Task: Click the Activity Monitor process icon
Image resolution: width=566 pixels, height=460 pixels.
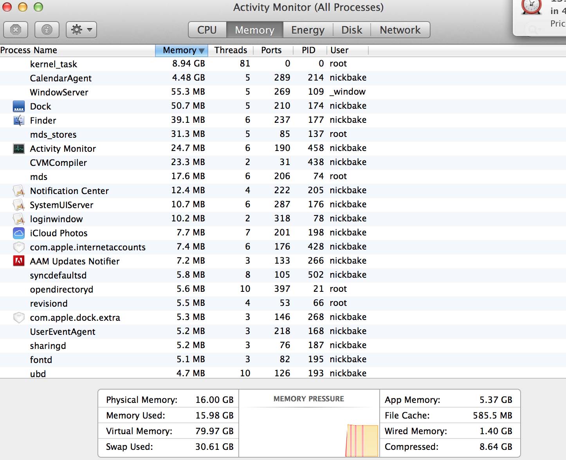Action: [x=19, y=149]
